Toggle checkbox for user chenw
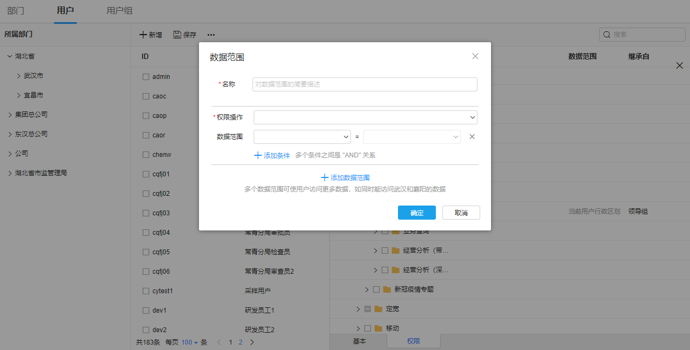The image size is (690, 350). coord(146,155)
